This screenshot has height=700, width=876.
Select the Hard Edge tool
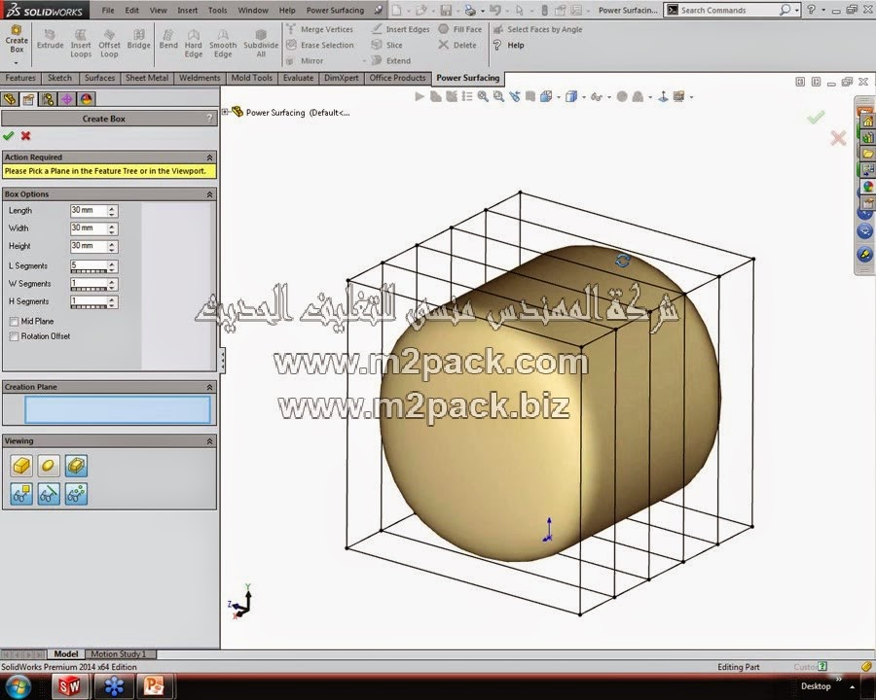pyautogui.click(x=194, y=44)
